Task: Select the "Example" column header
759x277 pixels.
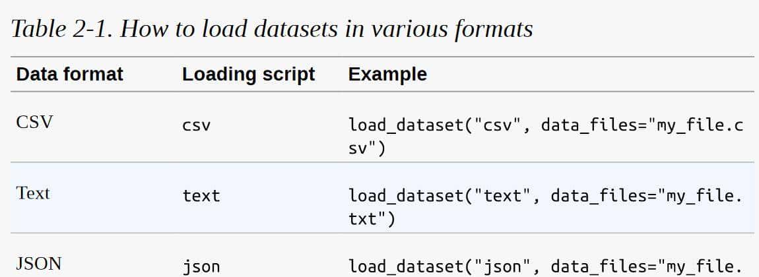Action: (x=387, y=74)
